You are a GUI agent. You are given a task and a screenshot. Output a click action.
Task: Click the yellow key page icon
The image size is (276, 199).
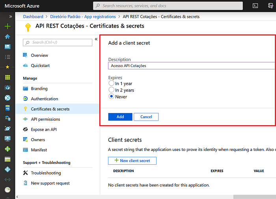28,28
